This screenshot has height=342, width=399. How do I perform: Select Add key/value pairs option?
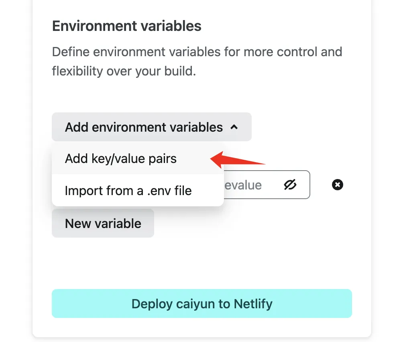(x=121, y=159)
